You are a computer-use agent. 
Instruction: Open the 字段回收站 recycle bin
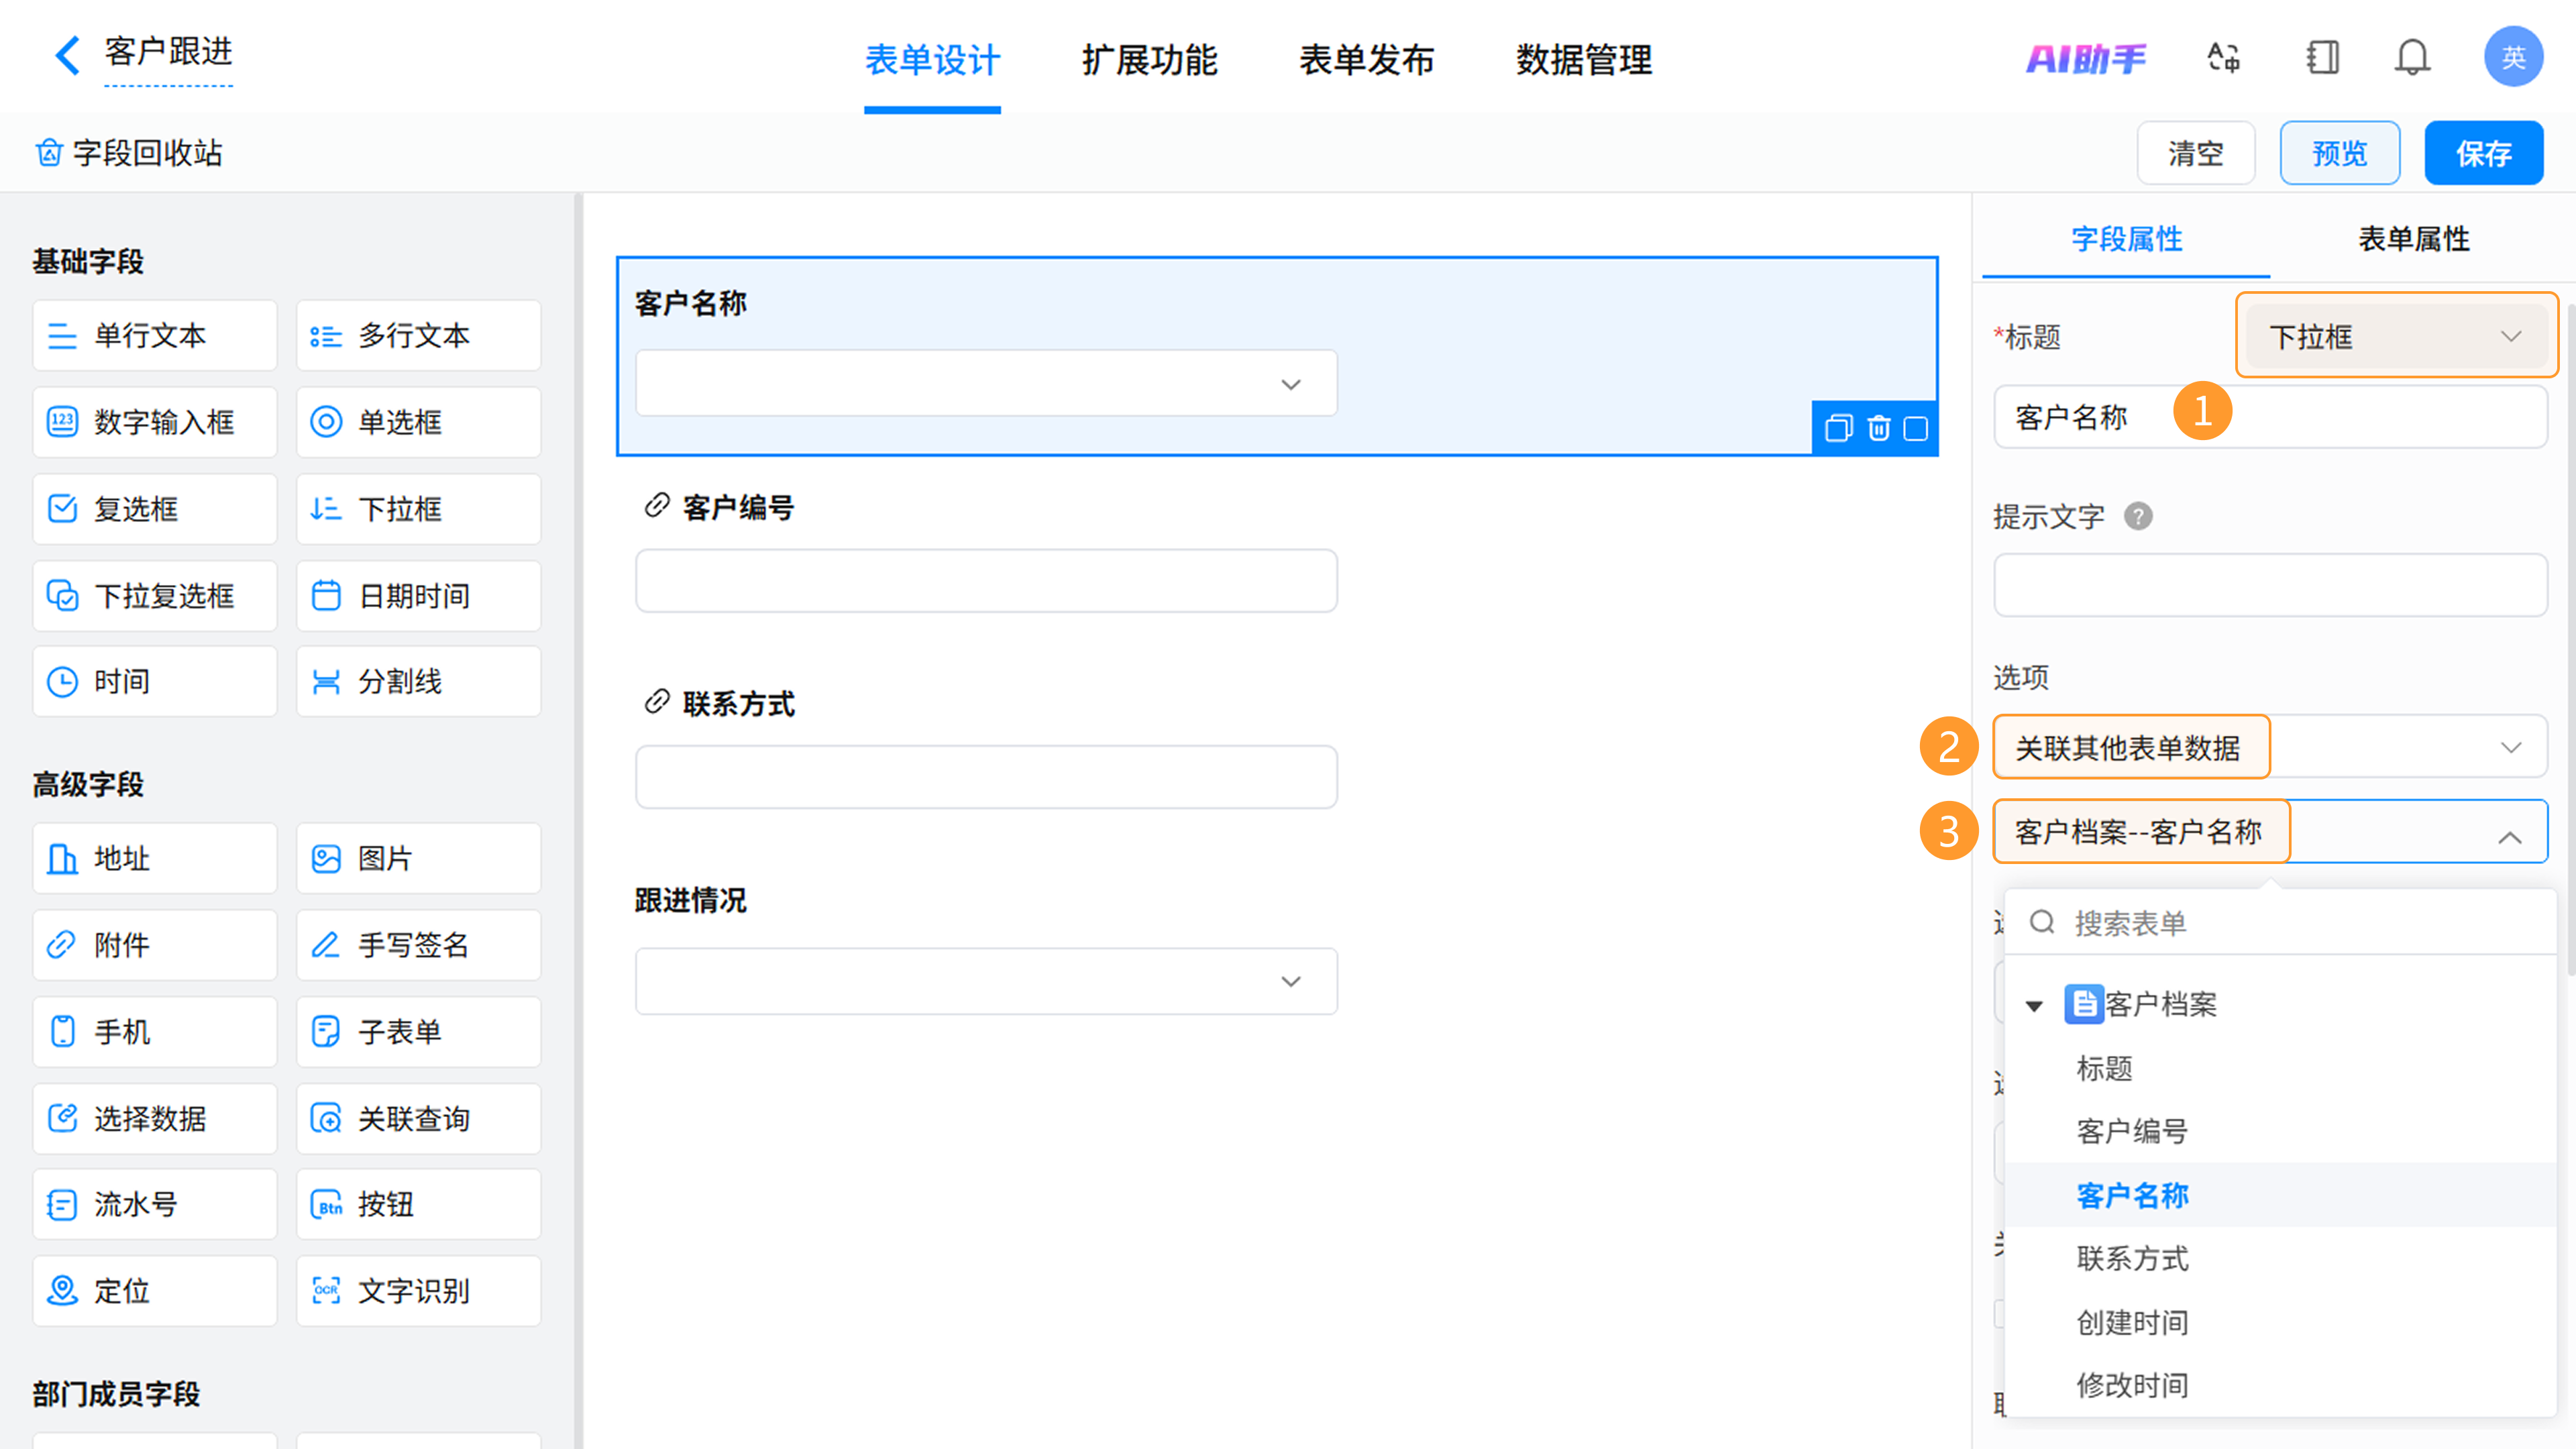130,153
